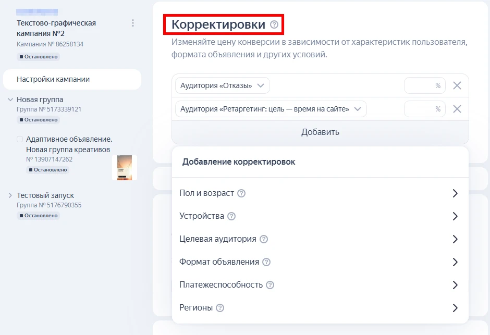Tick checkbox for Адаптивное объявление
Image resolution: width=490 pixels, height=335 pixels.
click(x=20, y=139)
